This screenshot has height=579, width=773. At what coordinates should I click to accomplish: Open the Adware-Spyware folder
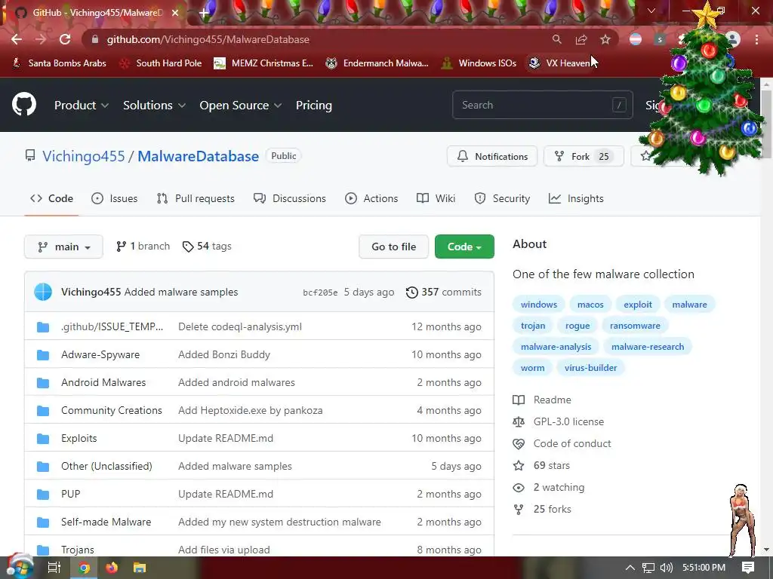pos(100,354)
